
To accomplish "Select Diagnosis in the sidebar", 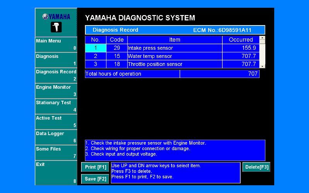I will tap(56, 60).
